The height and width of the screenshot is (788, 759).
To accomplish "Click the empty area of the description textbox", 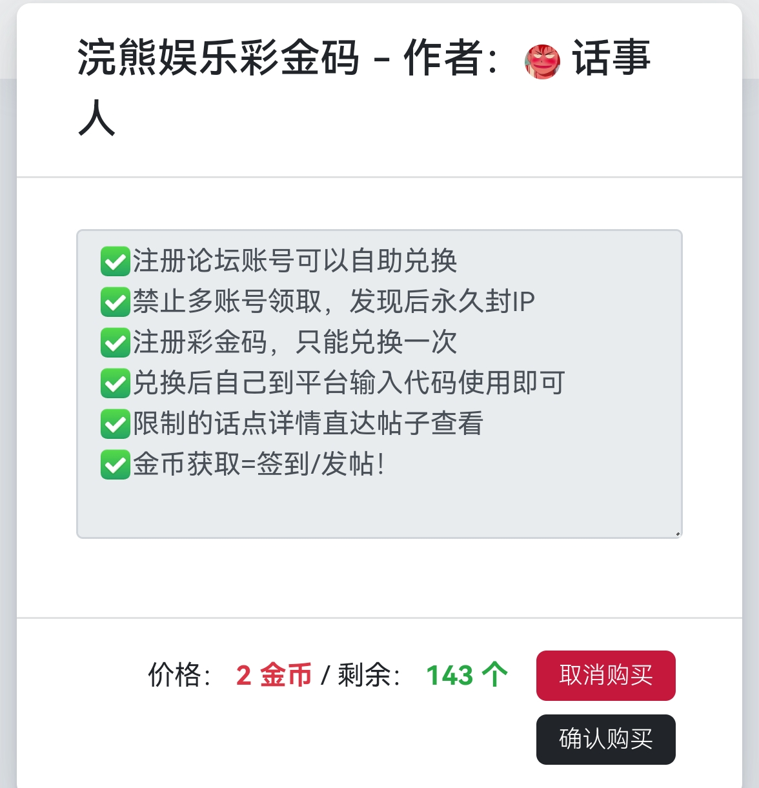I will 379,507.
